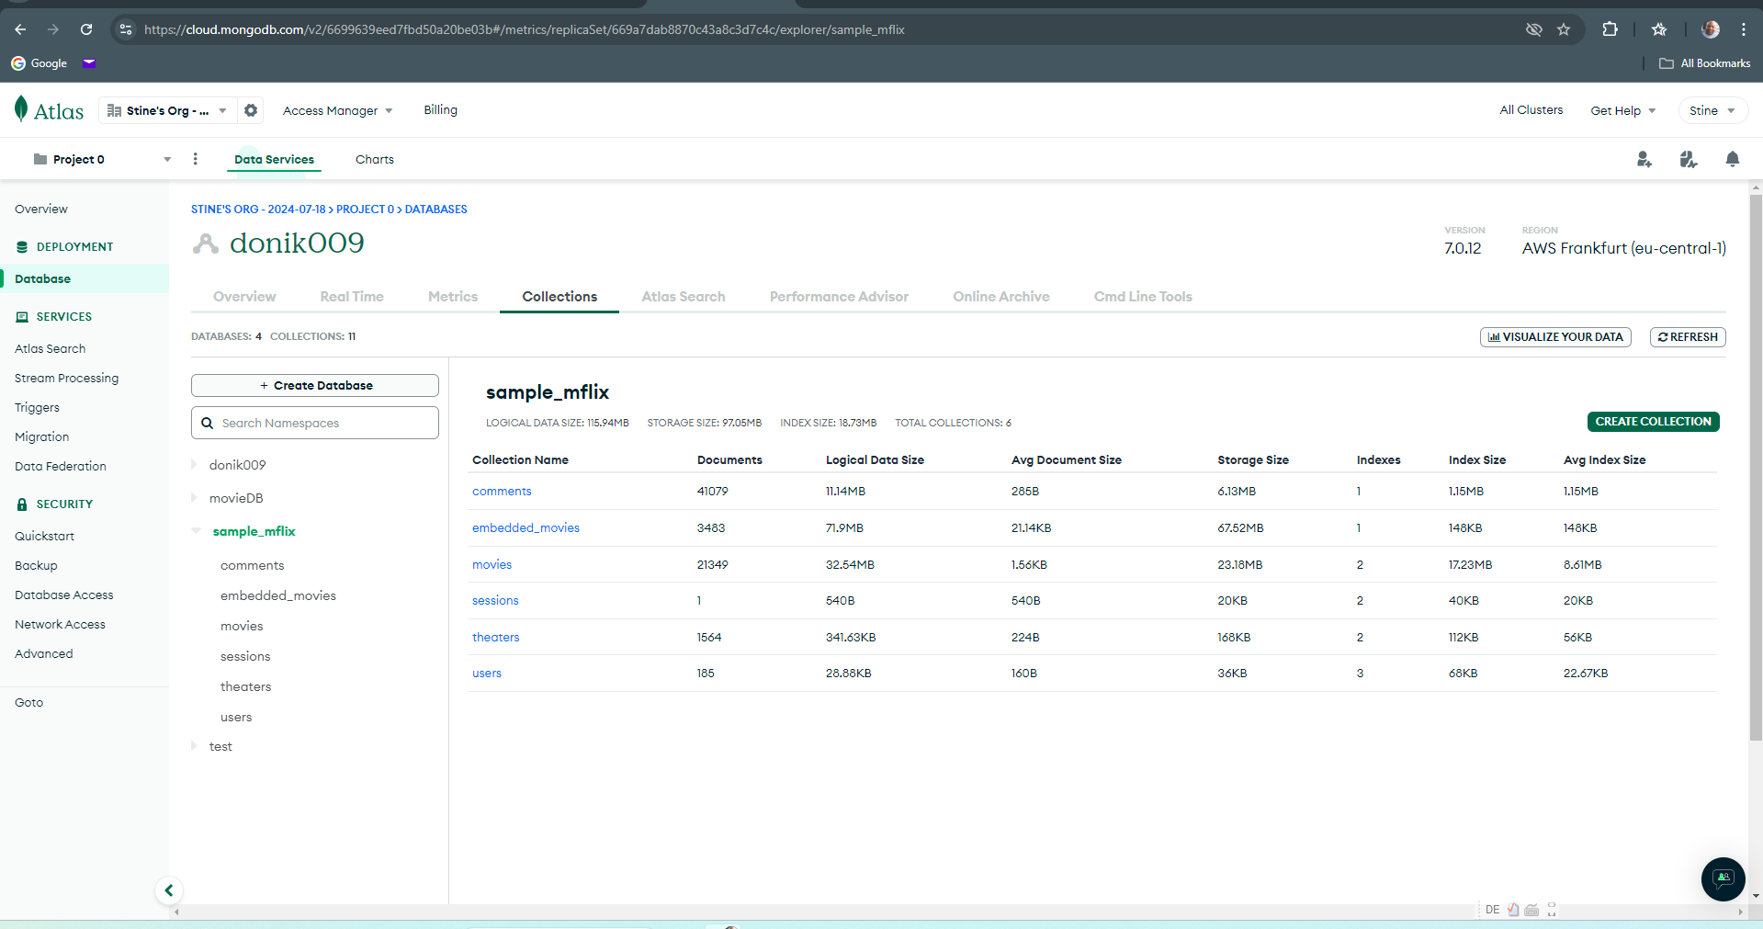
Task: Open browser extensions puzzle icon
Action: click(x=1610, y=29)
